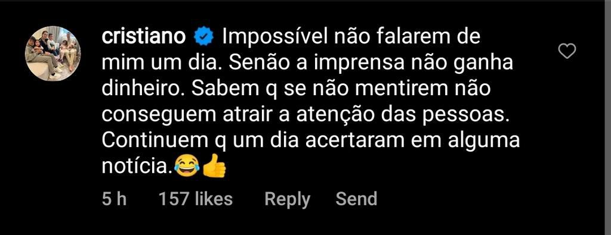View the 157 likes list

(x=195, y=199)
